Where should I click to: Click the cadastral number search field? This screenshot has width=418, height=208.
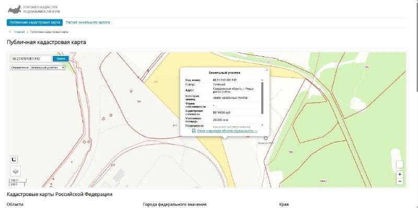[x=31, y=59]
